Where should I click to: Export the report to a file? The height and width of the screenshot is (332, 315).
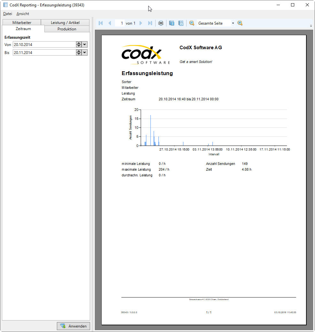pos(172,23)
